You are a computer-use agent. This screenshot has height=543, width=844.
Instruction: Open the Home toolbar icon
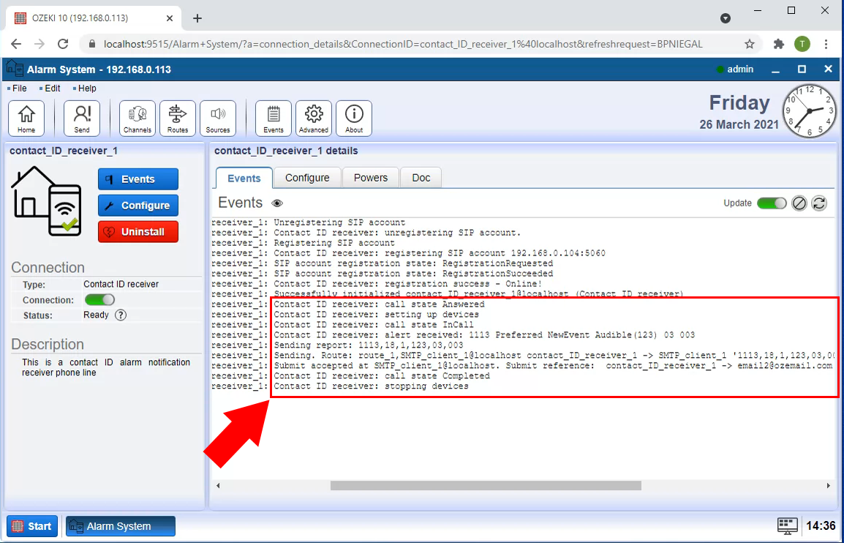tap(26, 119)
